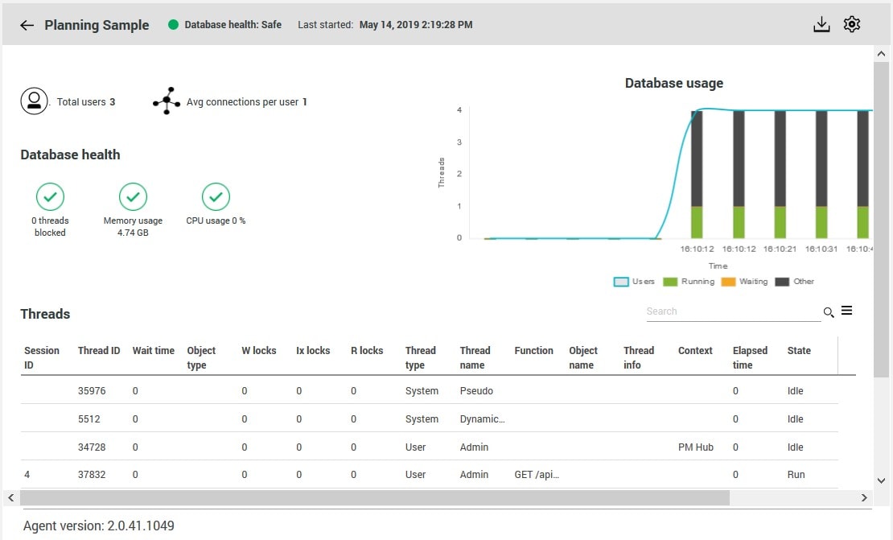Click the Planning Sample title
893x540 pixels.
coord(97,25)
